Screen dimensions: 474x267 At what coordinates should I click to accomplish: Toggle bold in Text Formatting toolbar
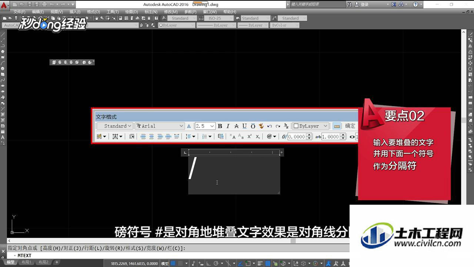[220, 126]
